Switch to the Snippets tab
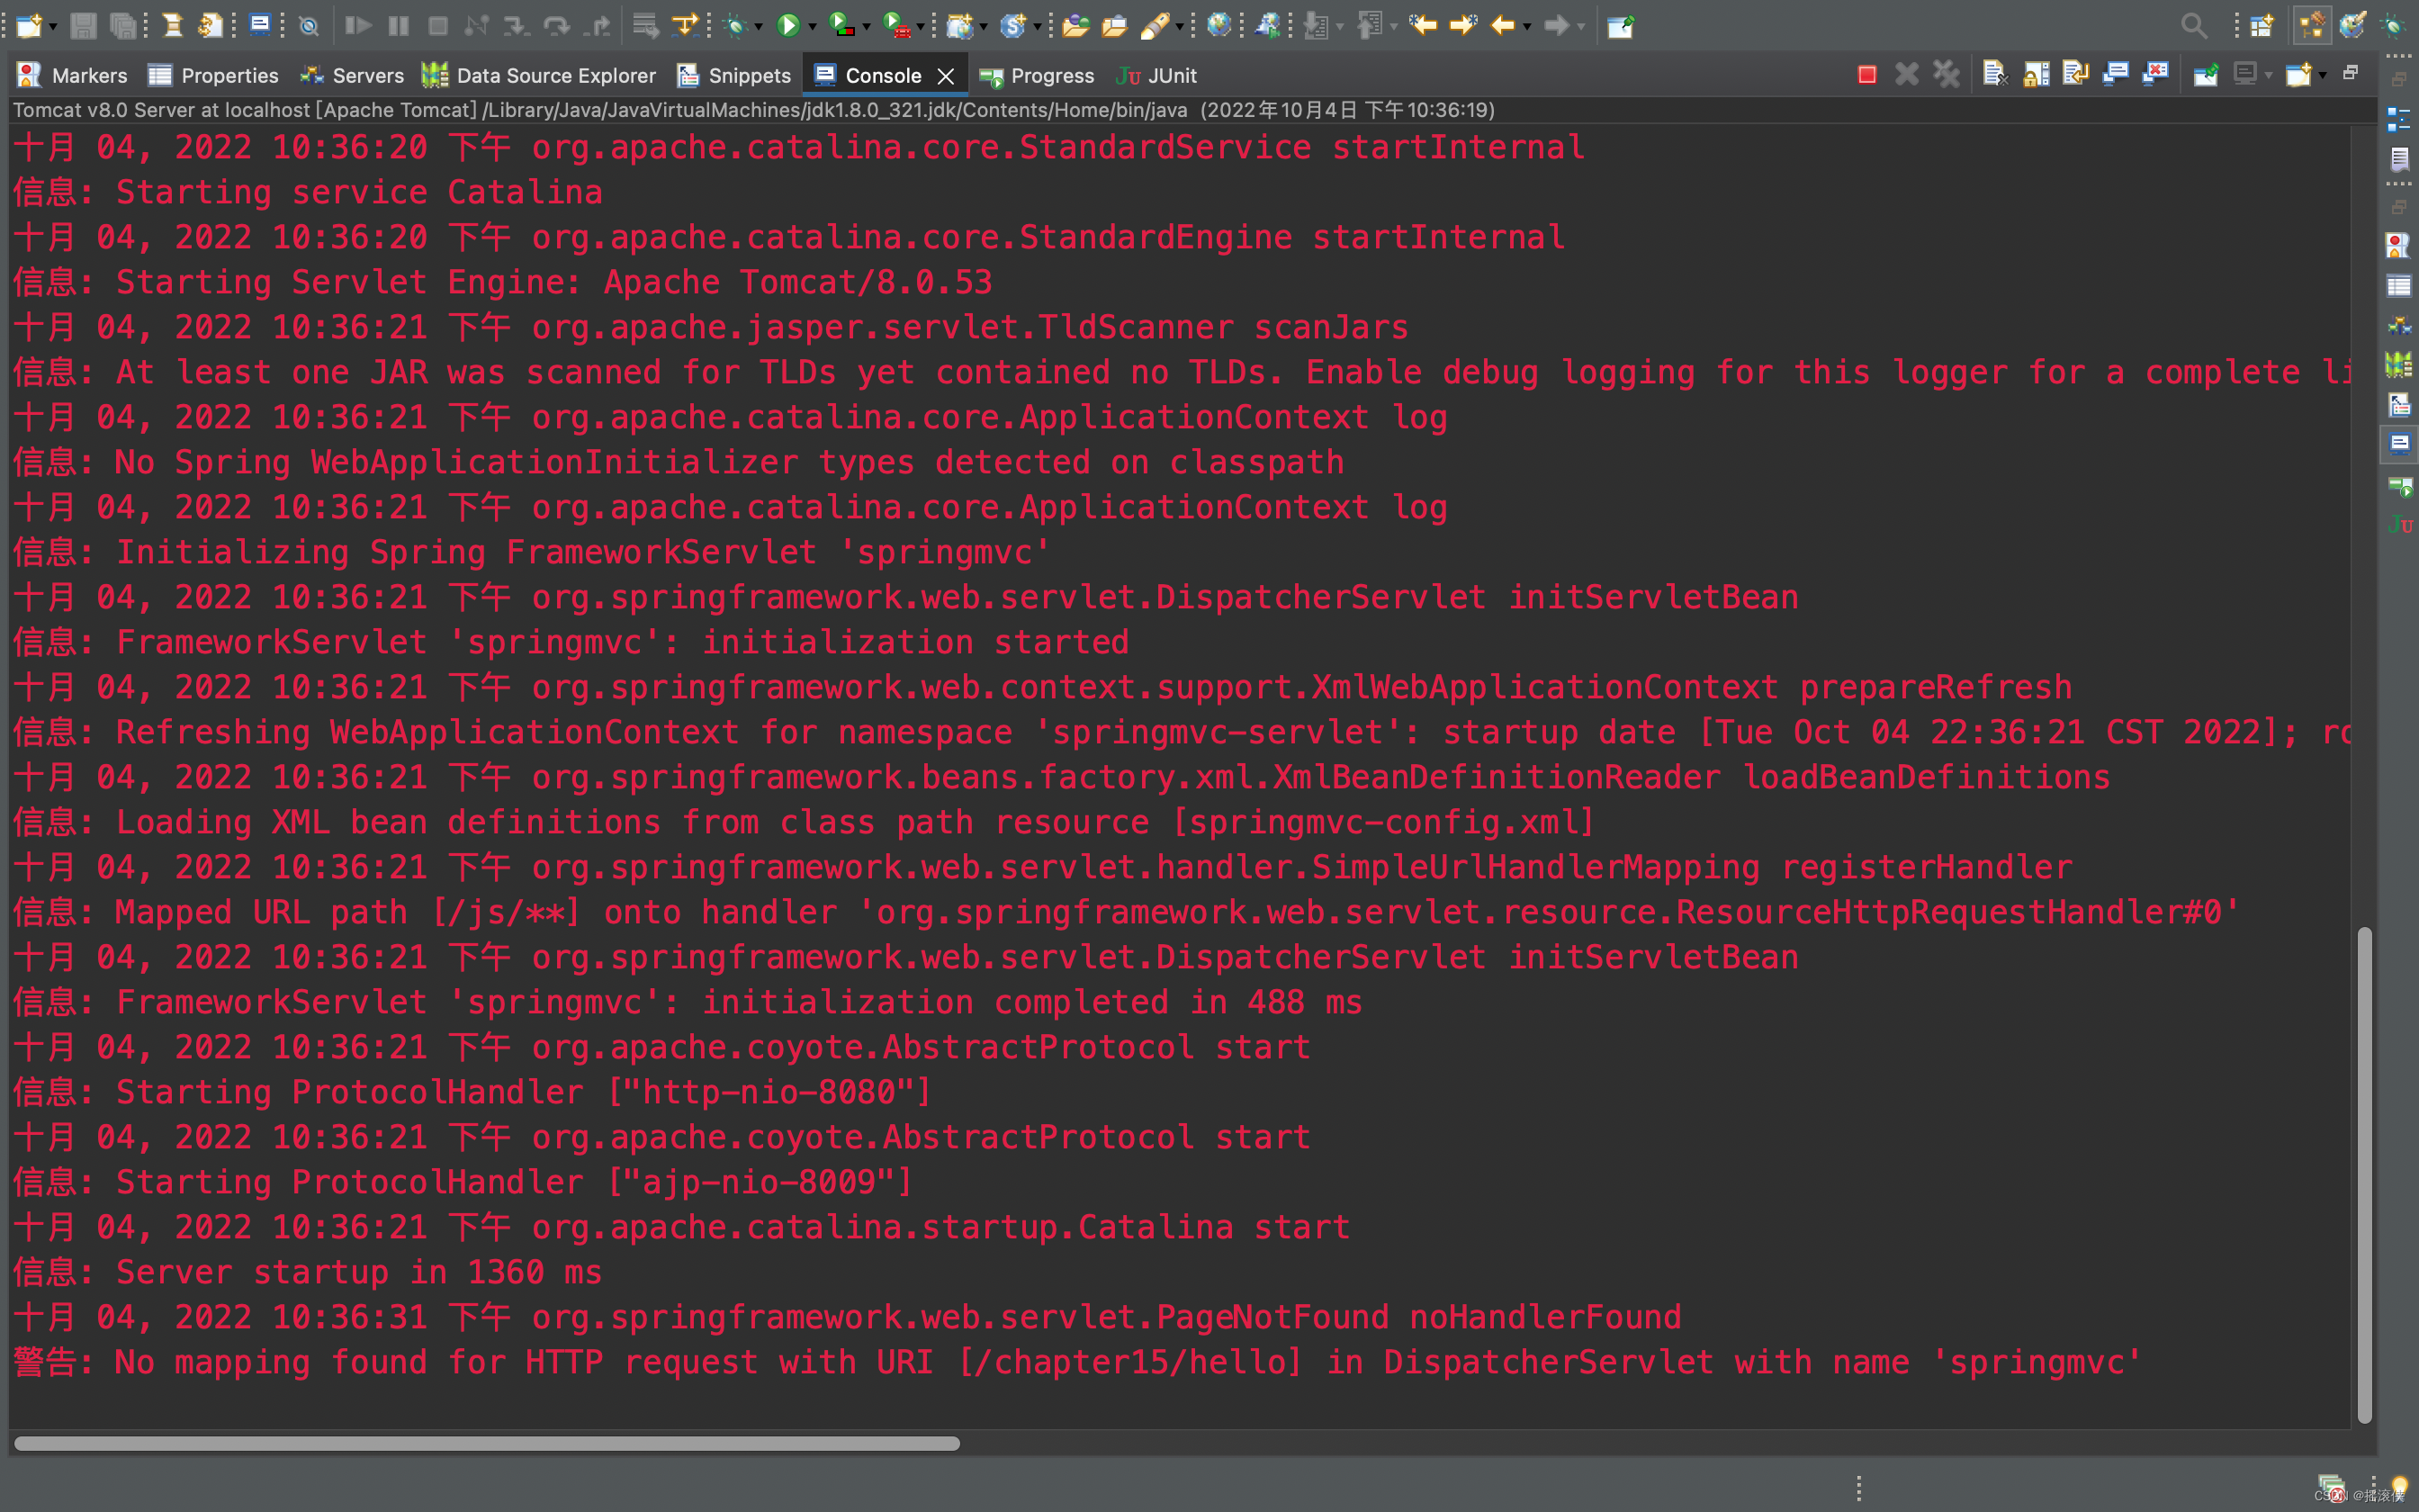Screen dimensions: 2419x1512 (733, 76)
